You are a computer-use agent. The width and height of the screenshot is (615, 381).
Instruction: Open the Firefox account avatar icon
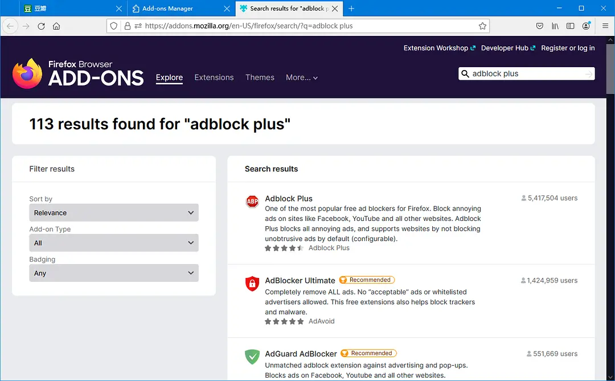(586, 26)
